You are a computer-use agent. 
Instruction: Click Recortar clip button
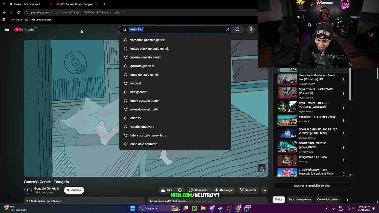248,190
